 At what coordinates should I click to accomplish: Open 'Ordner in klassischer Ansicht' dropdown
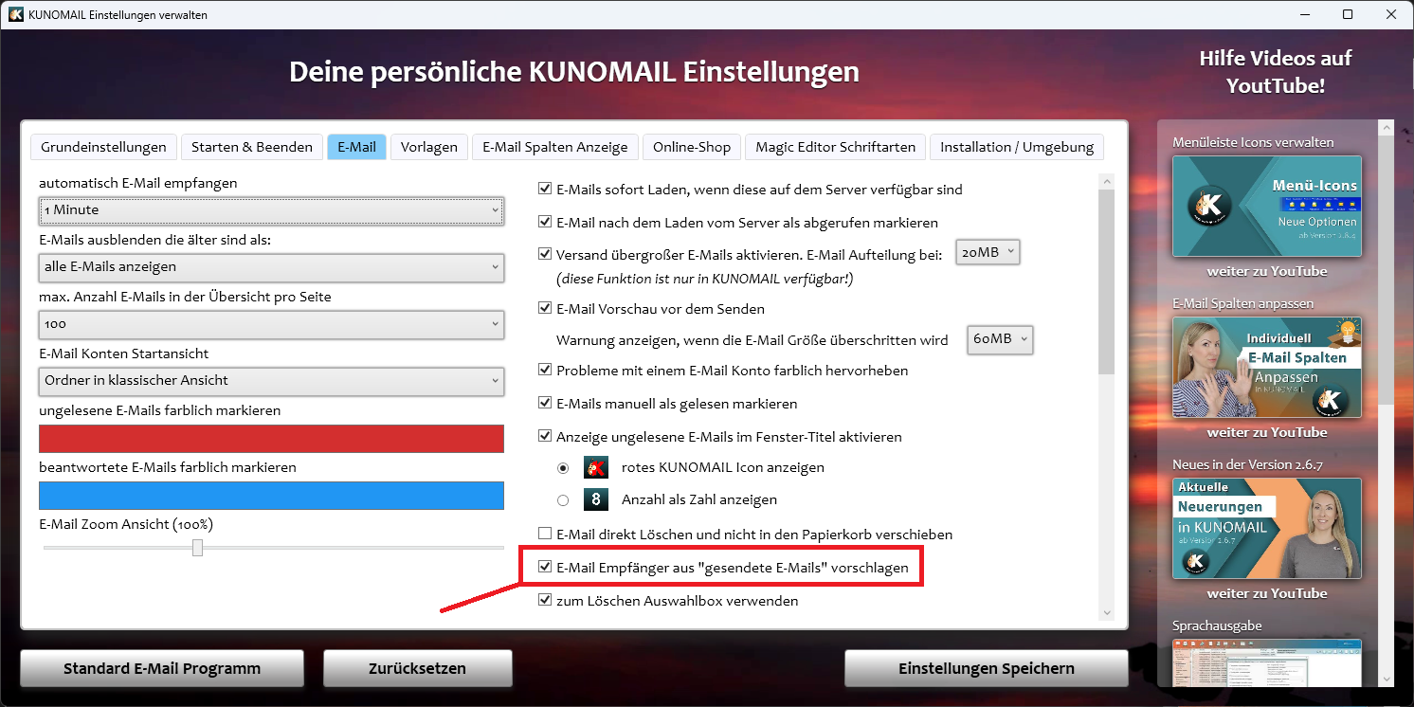tap(271, 381)
